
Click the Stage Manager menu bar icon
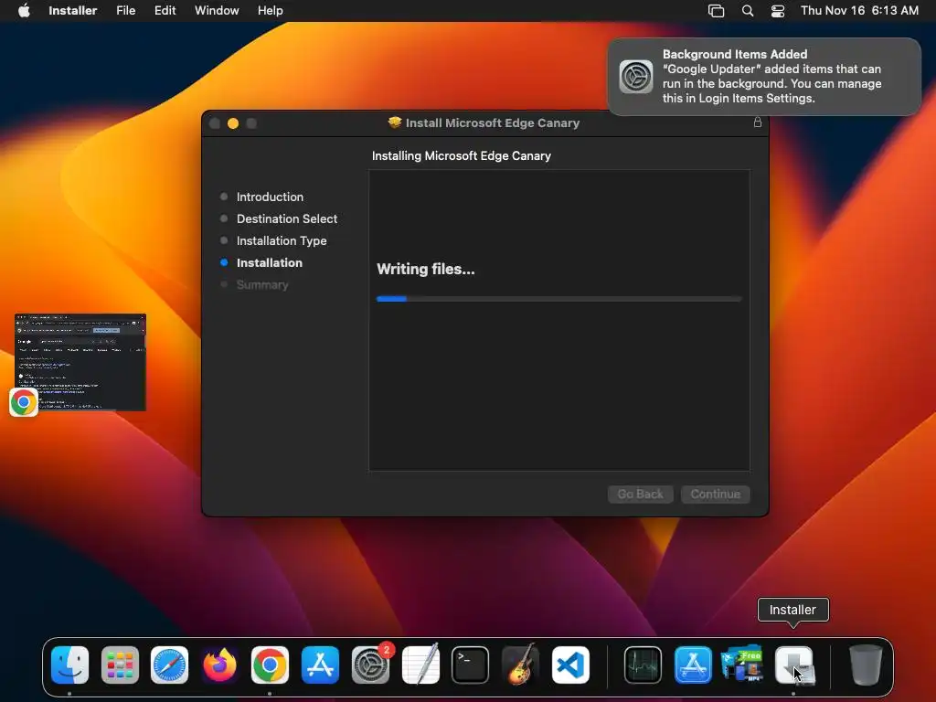pyautogui.click(x=717, y=11)
